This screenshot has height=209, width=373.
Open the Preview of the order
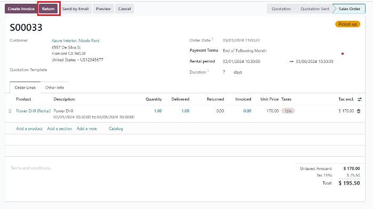coord(103,9)
